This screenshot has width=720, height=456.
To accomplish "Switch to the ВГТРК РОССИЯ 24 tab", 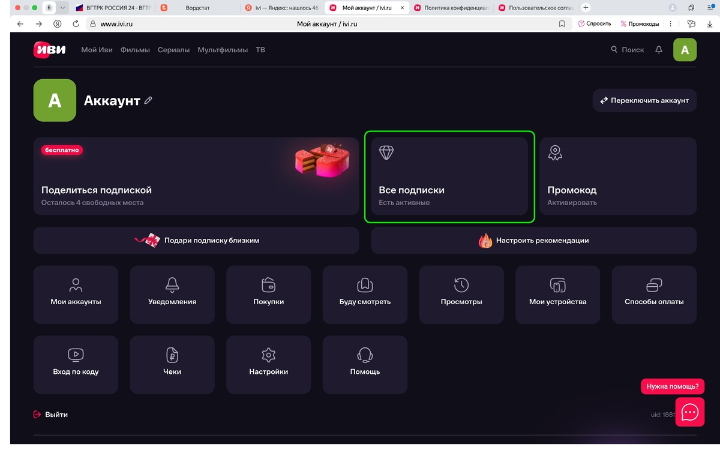I will (x=112, y=8).
